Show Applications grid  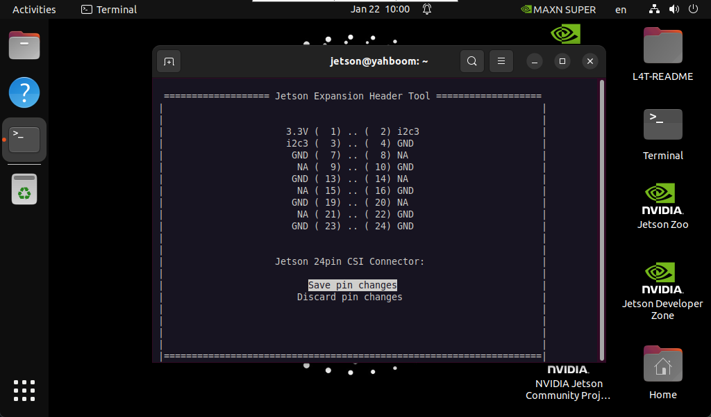click(24, 390)
